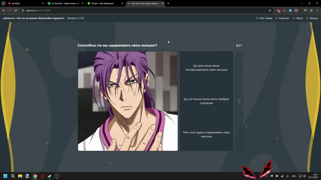Viewport: 321px width, 180px height.
Task: Switch to the On My Own Skeler Vision tab
Action: (x=65, y=3)
